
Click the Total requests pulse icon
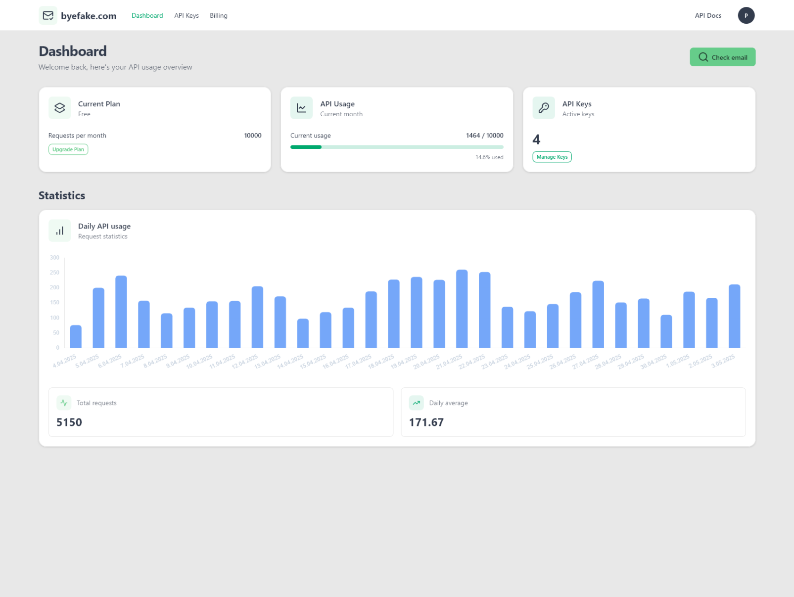tap(64, 403)
